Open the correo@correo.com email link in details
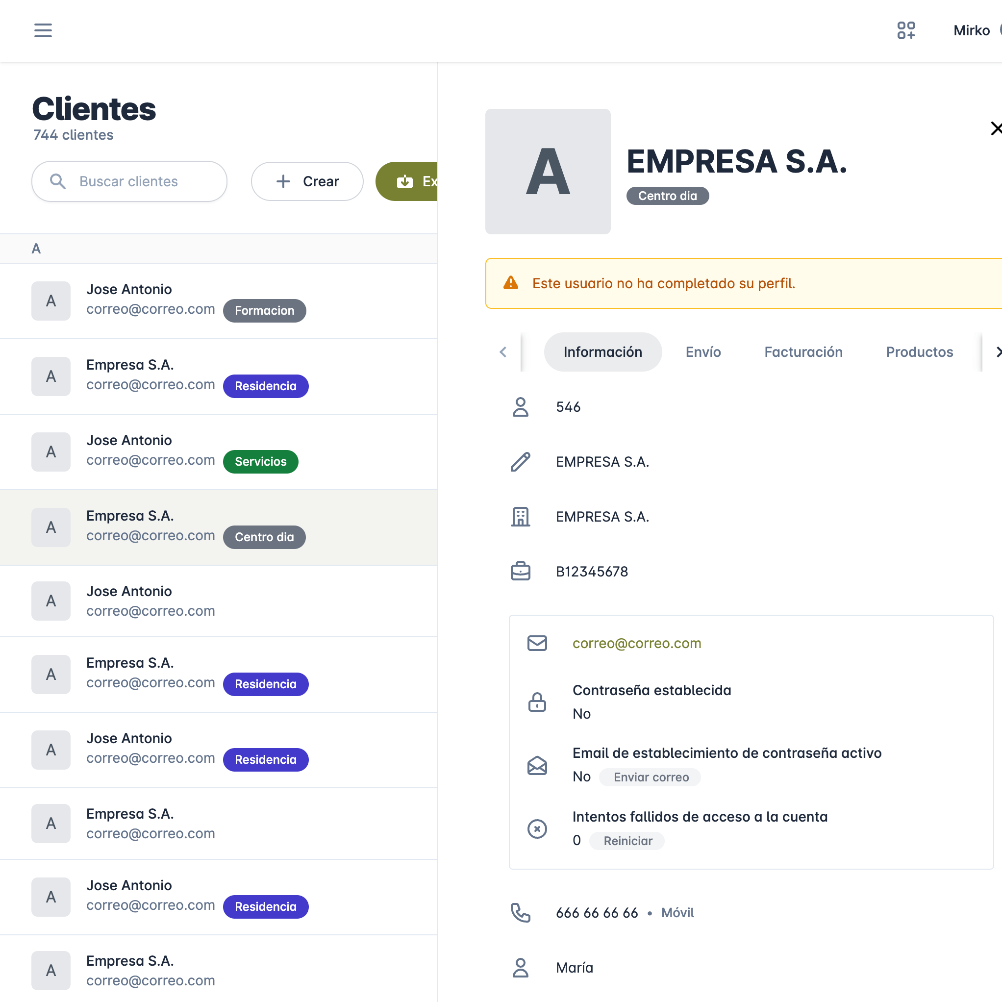Viewport: 1002px width, 1002px height. [x=636, y=643]
